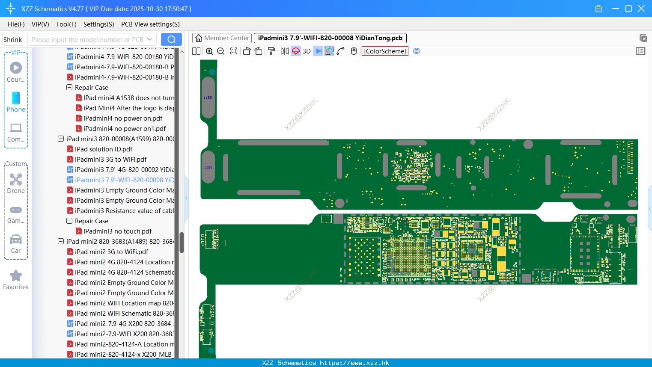
Task: Click the XZZ Schematics logo icon
Action: 11,9
